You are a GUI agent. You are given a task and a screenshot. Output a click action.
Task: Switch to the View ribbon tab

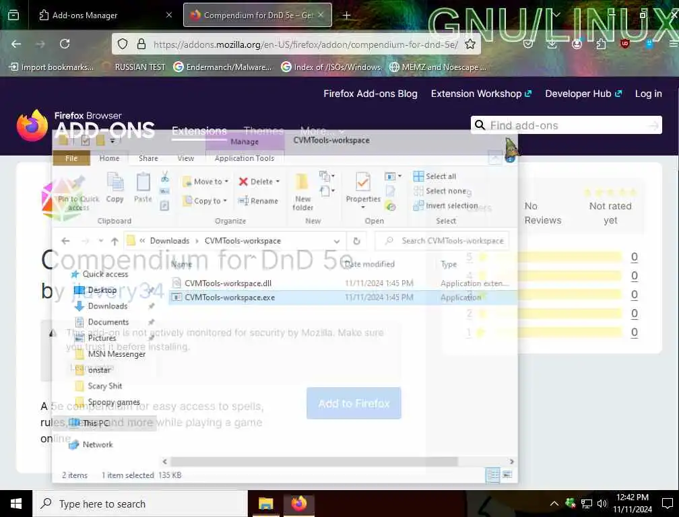coord(186,158)
